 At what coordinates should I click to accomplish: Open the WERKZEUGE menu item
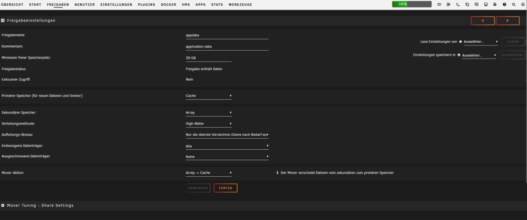pyautogui.click(x=240, y=5)
